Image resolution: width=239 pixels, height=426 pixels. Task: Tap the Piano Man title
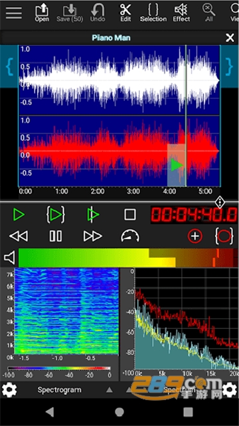[x=111, y=38]
